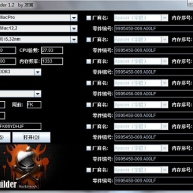Image resolution: width=193 pixels, height=193 pixels.
Task: Click the 周数 field containing FK
Action: [34, 105]
